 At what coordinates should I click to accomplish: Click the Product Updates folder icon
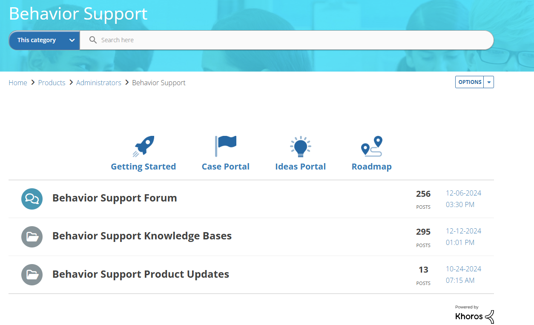pos(32,274)
